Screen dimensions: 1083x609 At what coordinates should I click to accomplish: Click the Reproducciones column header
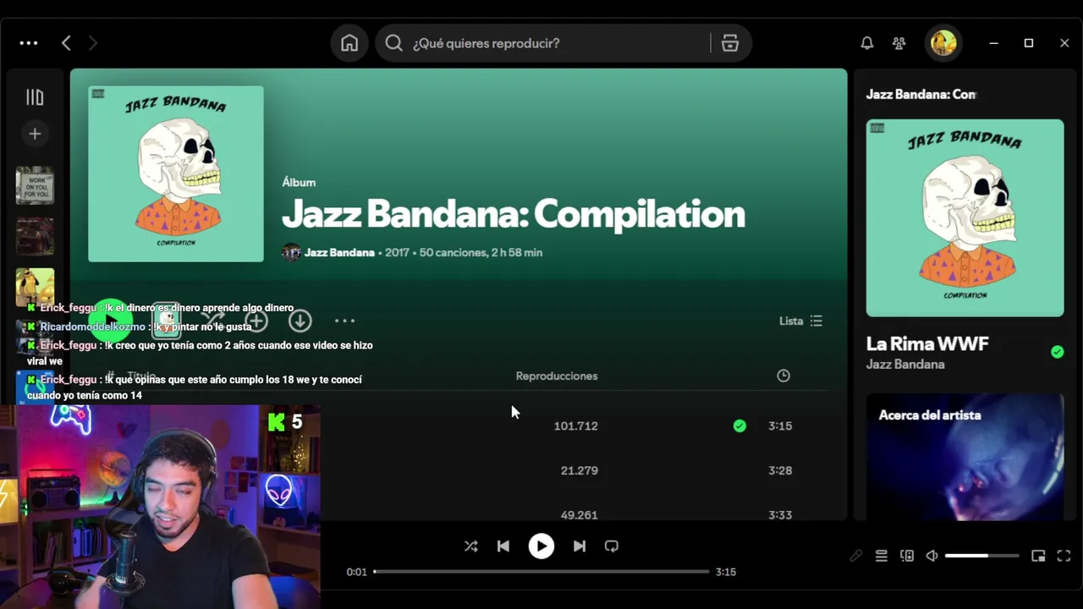tap(557, 376)
